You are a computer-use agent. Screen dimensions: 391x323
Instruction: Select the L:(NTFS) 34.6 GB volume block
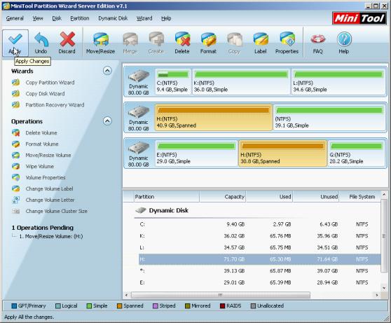point(338,81)
